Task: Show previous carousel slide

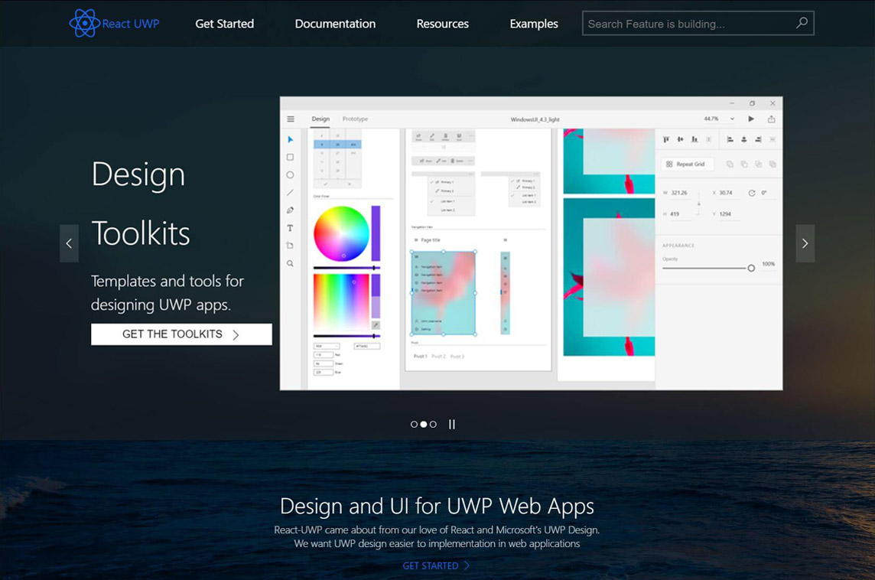Action: tap(69, 243)
